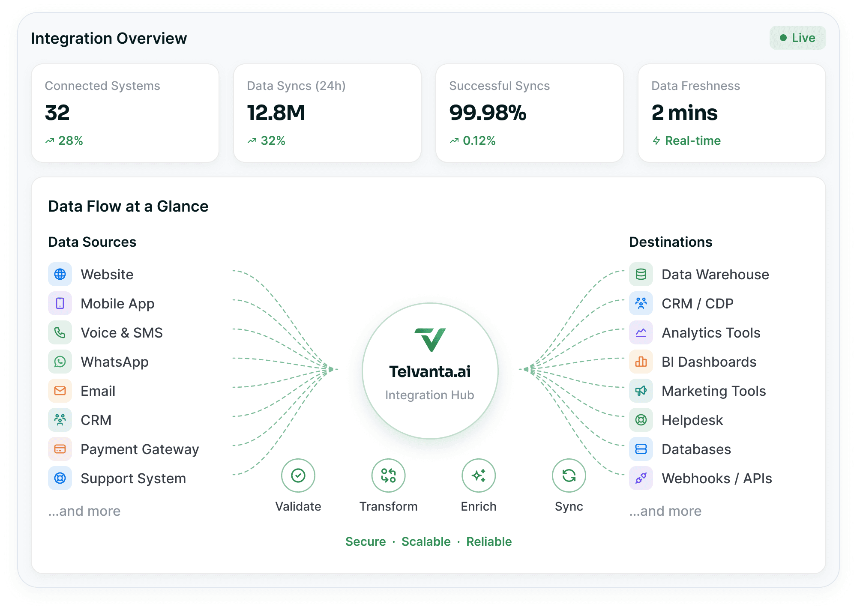Click the 'Data Sources' column heading

coord(92,242)
